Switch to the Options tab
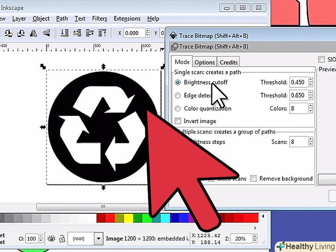 [x=204, y=62]
